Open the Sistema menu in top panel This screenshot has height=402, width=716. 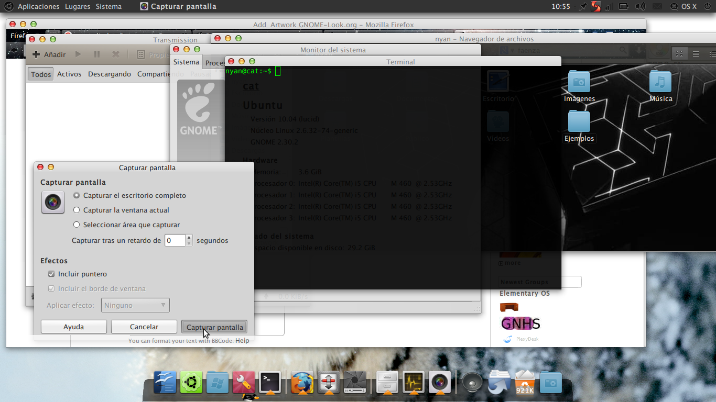(109, 6)
